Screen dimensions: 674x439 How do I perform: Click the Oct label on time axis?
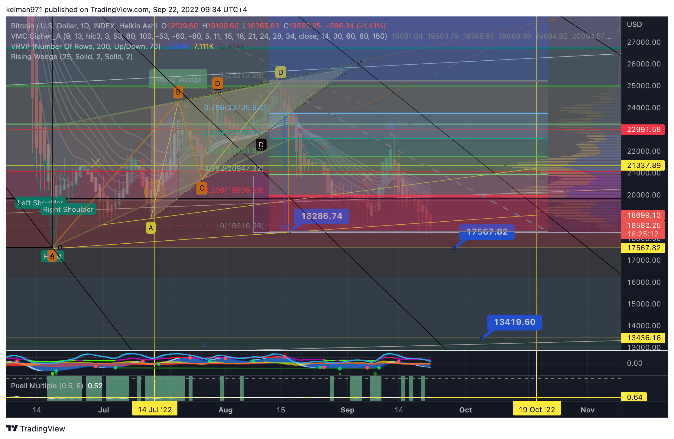pyautogui.click(x=465, y=410)
